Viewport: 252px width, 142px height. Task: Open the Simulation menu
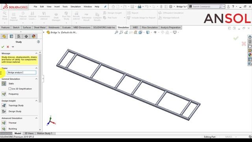[76, 7]
